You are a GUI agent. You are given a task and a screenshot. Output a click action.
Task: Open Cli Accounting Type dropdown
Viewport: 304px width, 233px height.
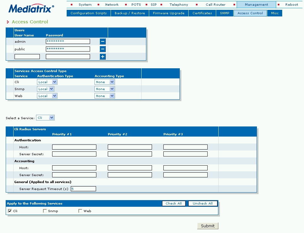(x=105, y=82)
